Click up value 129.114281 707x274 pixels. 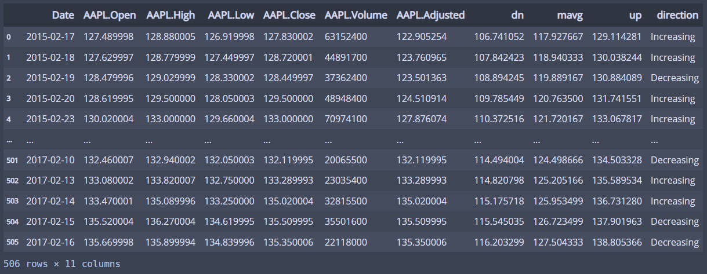(x=617, y=36)
